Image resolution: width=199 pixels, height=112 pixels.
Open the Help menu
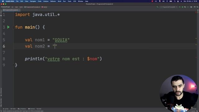pos(86,1)
